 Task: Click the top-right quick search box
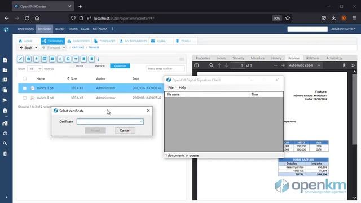tap(307, 29)
